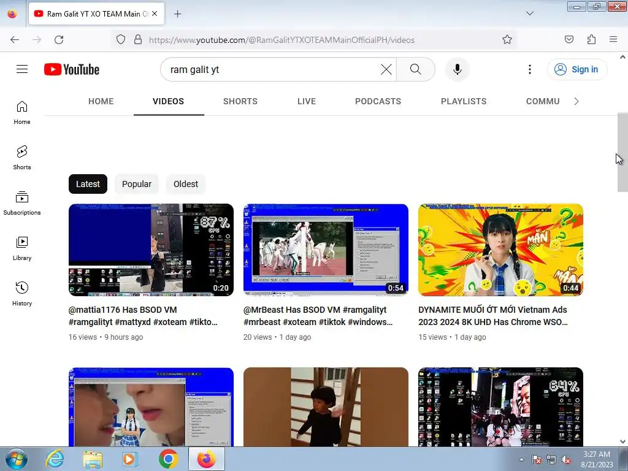Screen dimensions: 628x471
Task: Open the Action Center flag icon
Action: [537, 460]
